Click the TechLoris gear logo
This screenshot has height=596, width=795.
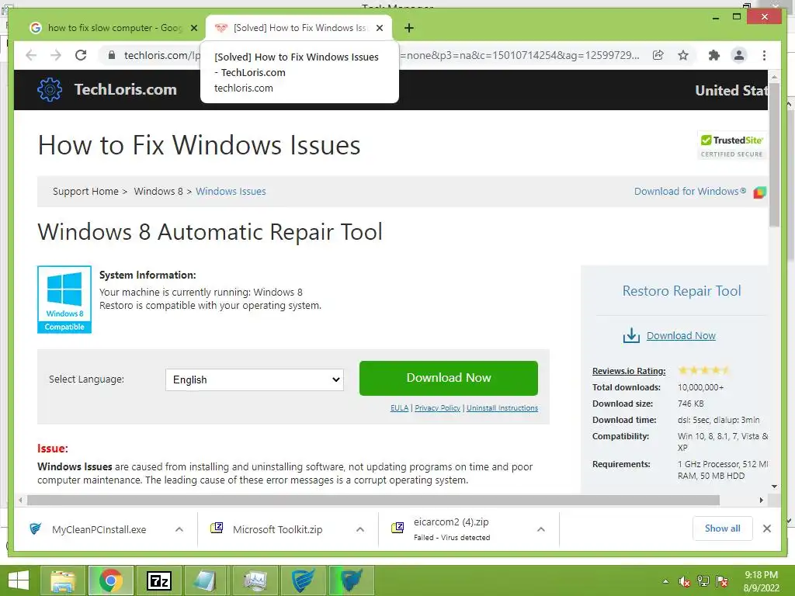pyautogui.click(x=50, y=90)
